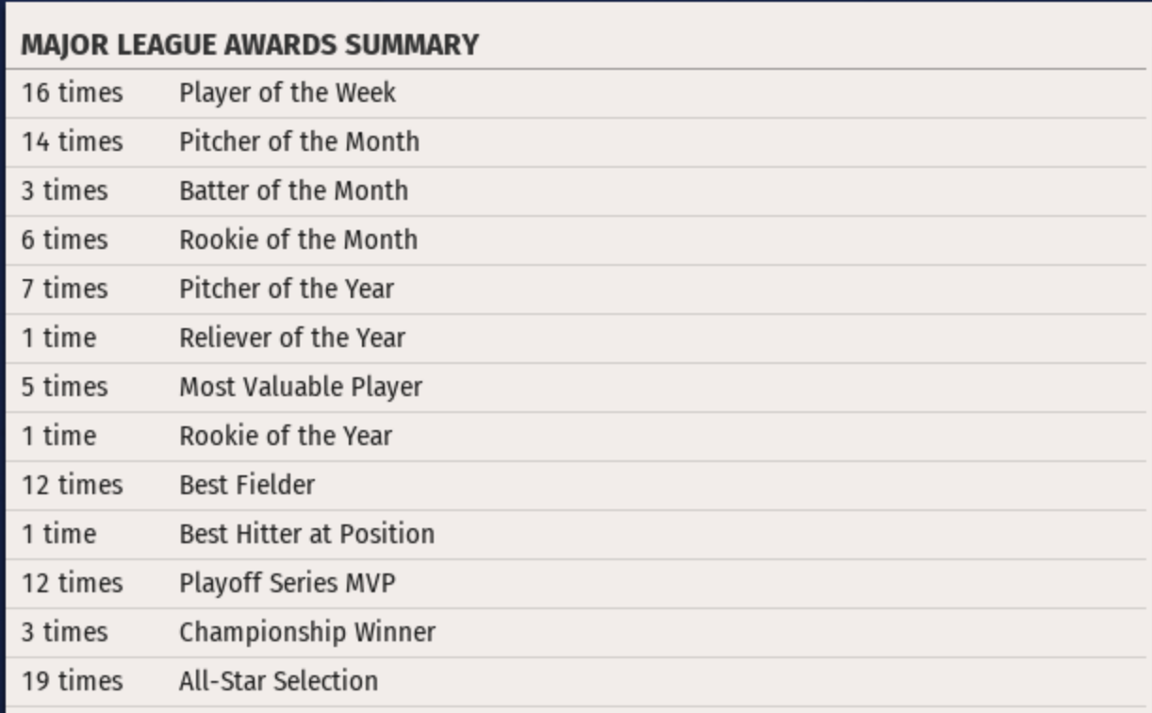1152x713 pixels.
Task: Click the "19 times" count
Action: point(72,681)
